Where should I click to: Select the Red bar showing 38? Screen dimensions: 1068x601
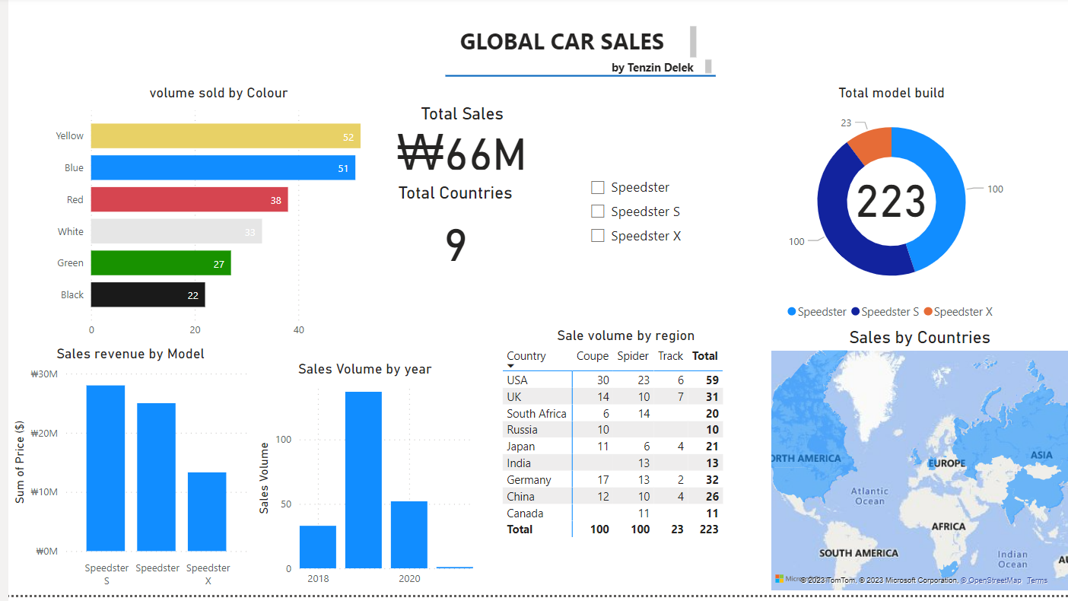(189, 199)
